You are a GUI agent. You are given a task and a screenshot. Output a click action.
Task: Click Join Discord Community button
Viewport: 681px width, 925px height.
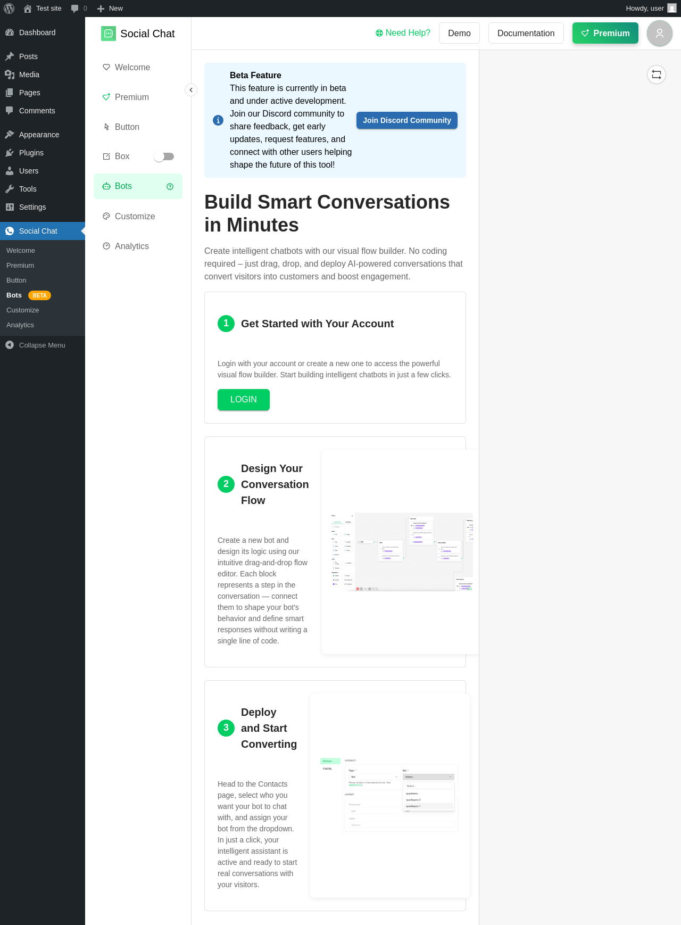(x=407, y=120)
